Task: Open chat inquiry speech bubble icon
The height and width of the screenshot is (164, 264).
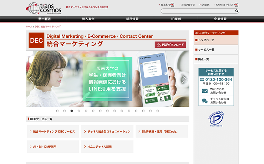Action: [x=205, y=101]
